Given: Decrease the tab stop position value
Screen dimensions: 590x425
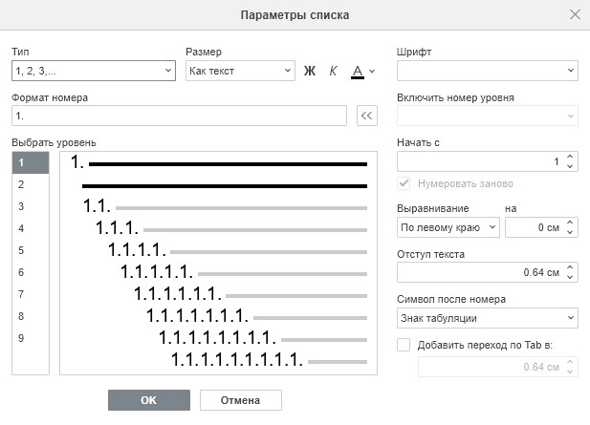Looking at the screenshot, I should click(570, 372).
